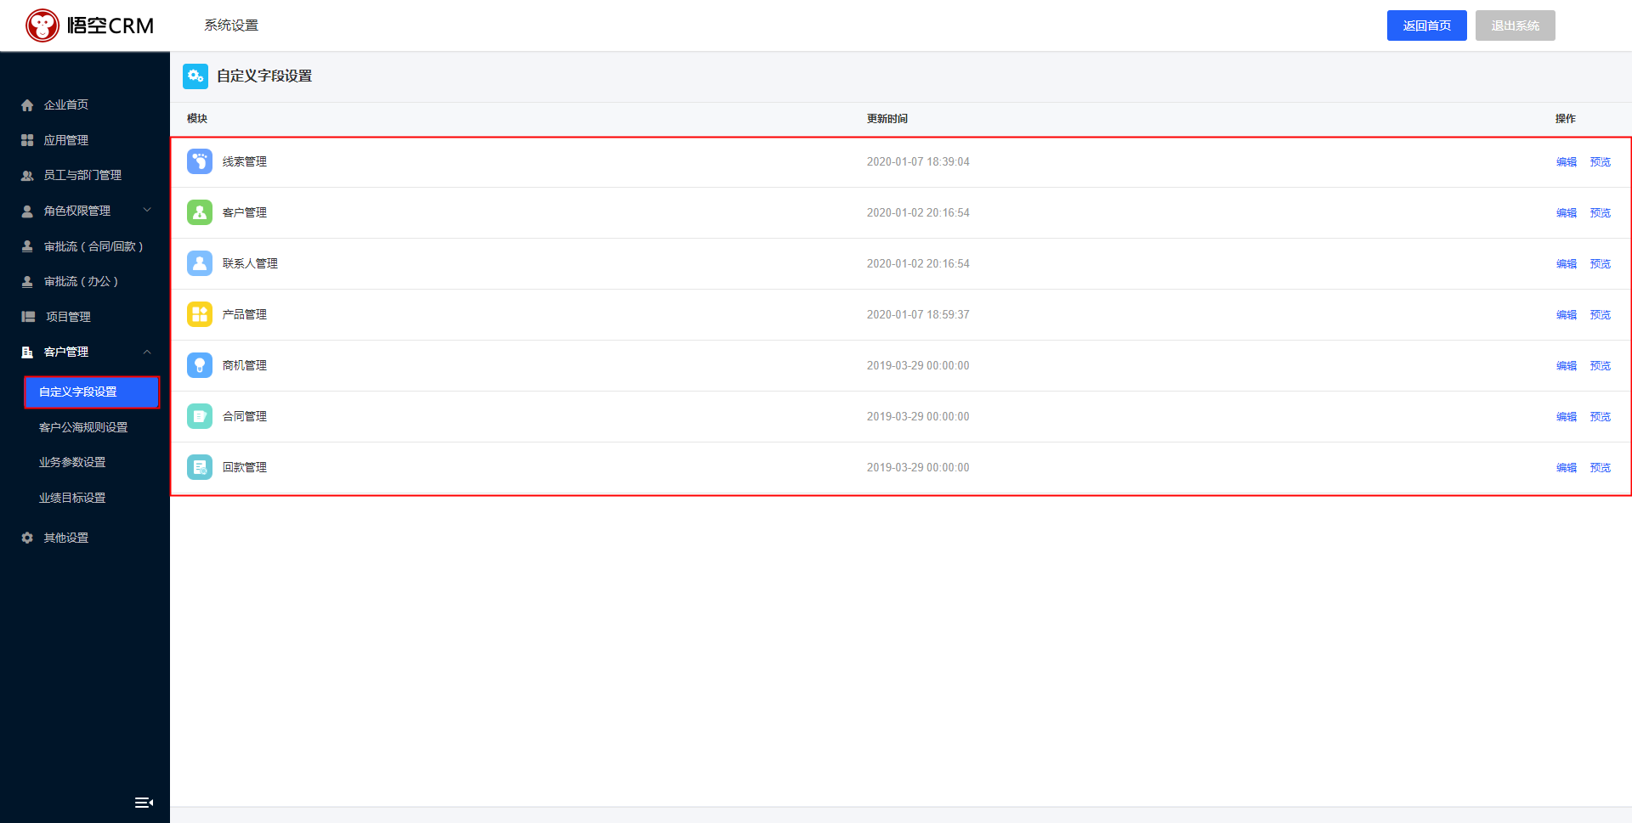
Task: Click the 企业首页 home icon
Action: (27, 105)
